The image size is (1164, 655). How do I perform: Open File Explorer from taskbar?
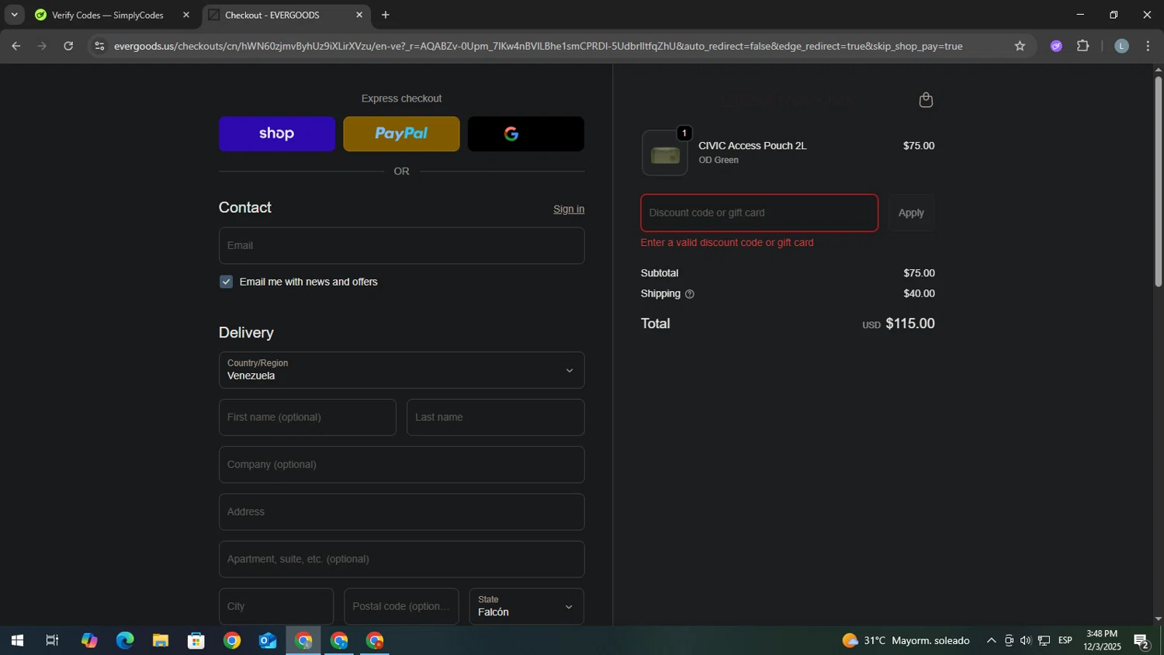coord(161,640)
